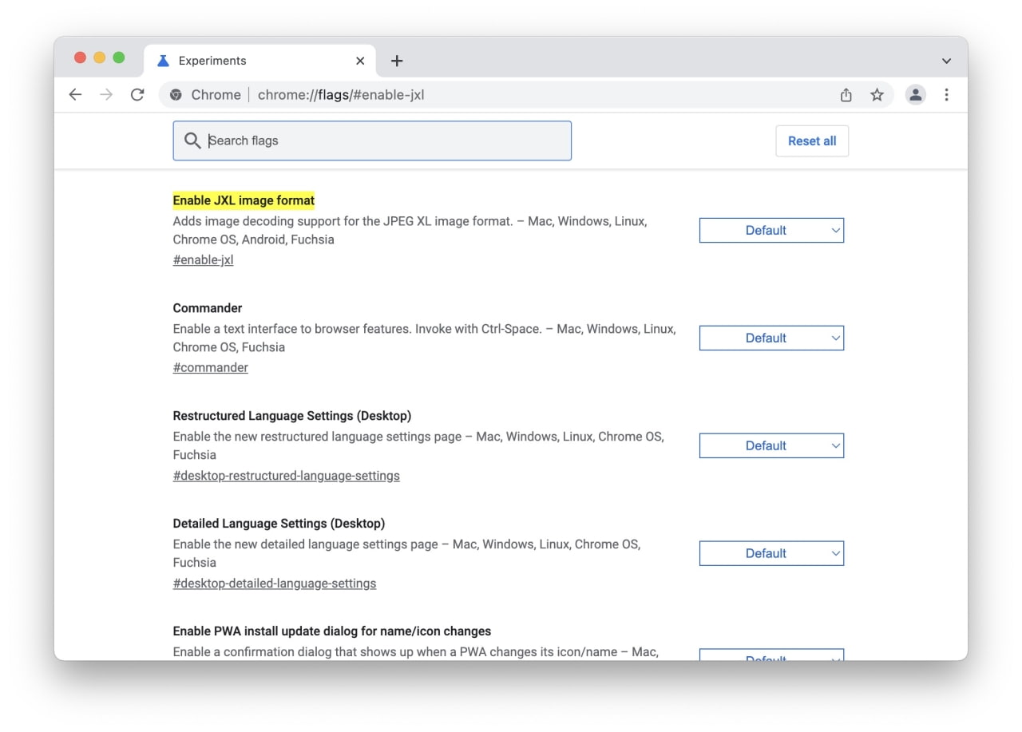This screenshot has height=732, width=1022.
Task: Open the Default dropdown for Enable JXL image format
Action: 771,230
